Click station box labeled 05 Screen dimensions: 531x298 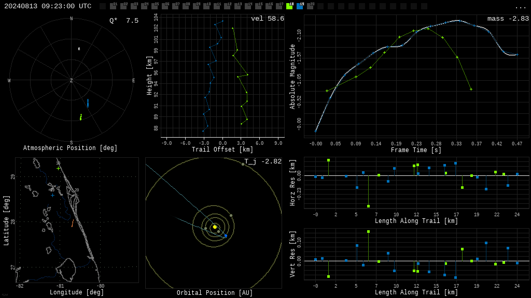click(155, 6)
